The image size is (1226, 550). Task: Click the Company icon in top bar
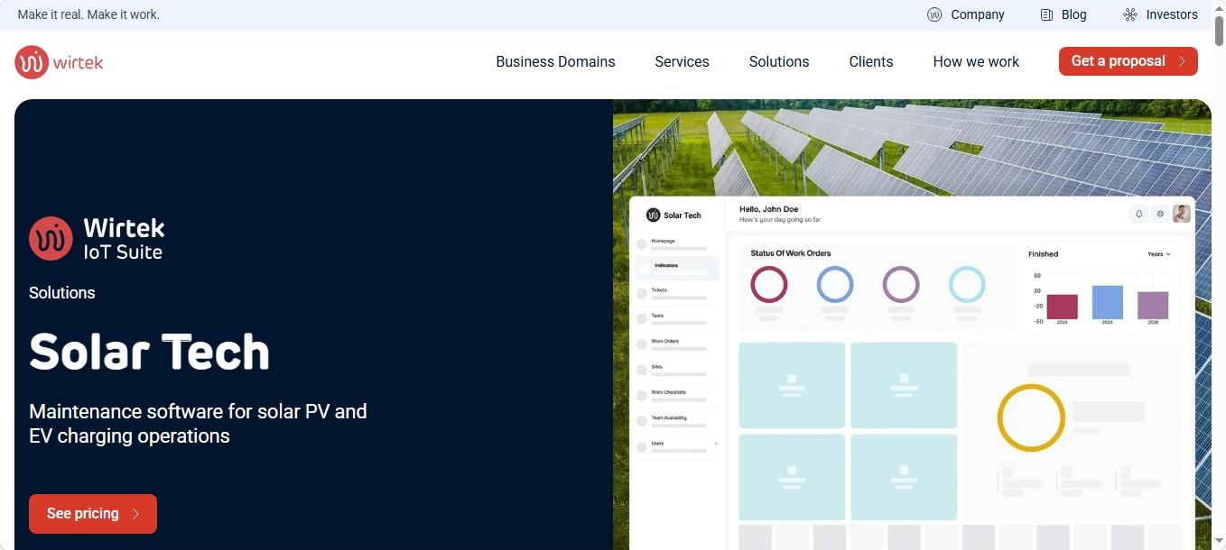(934, 14)
